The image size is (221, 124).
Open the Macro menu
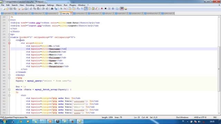pyautogui.click(x=59, y=5)
